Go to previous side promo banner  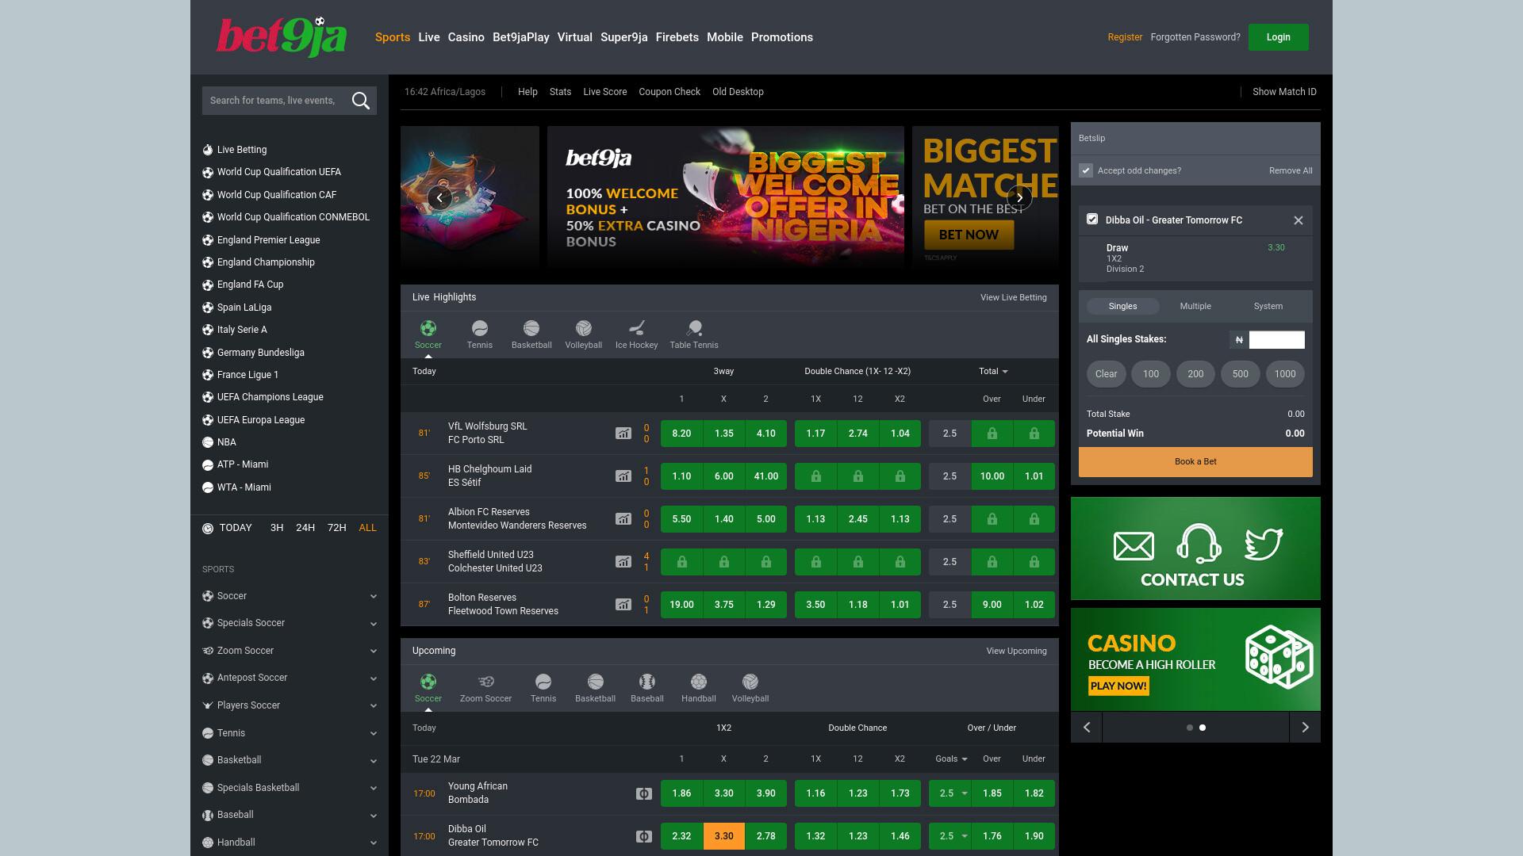click(x=1087, y=727)
